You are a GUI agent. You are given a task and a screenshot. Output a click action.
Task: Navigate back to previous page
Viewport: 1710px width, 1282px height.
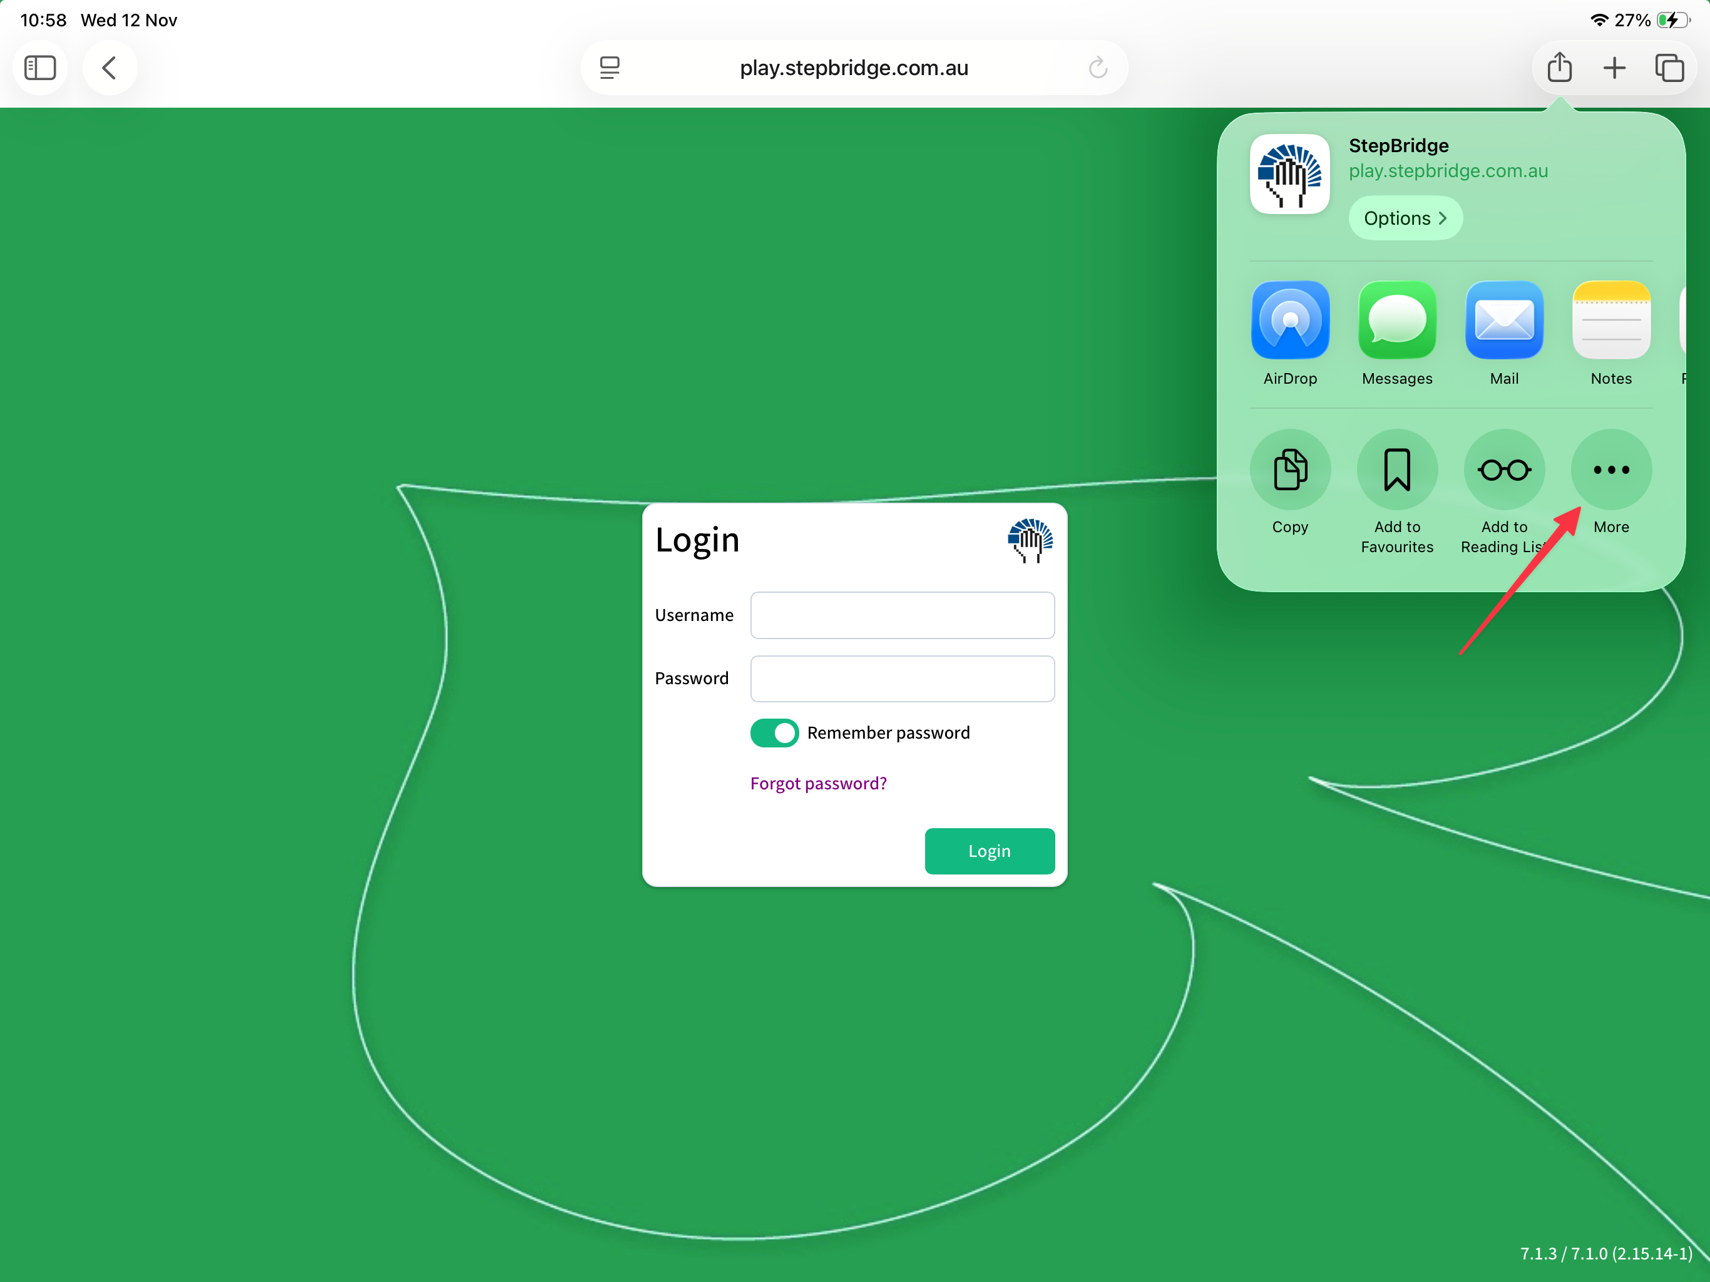point(110,67)
